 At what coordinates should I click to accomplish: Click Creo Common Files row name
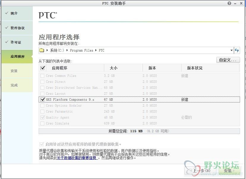coord(61,76)
